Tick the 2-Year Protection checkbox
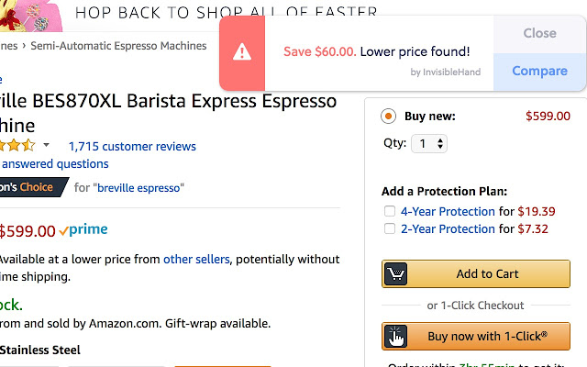The image size is (587, 367). (x=390, y=229)
